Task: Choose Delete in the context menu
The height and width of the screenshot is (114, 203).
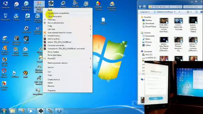Action: click(x=50, y=83)
